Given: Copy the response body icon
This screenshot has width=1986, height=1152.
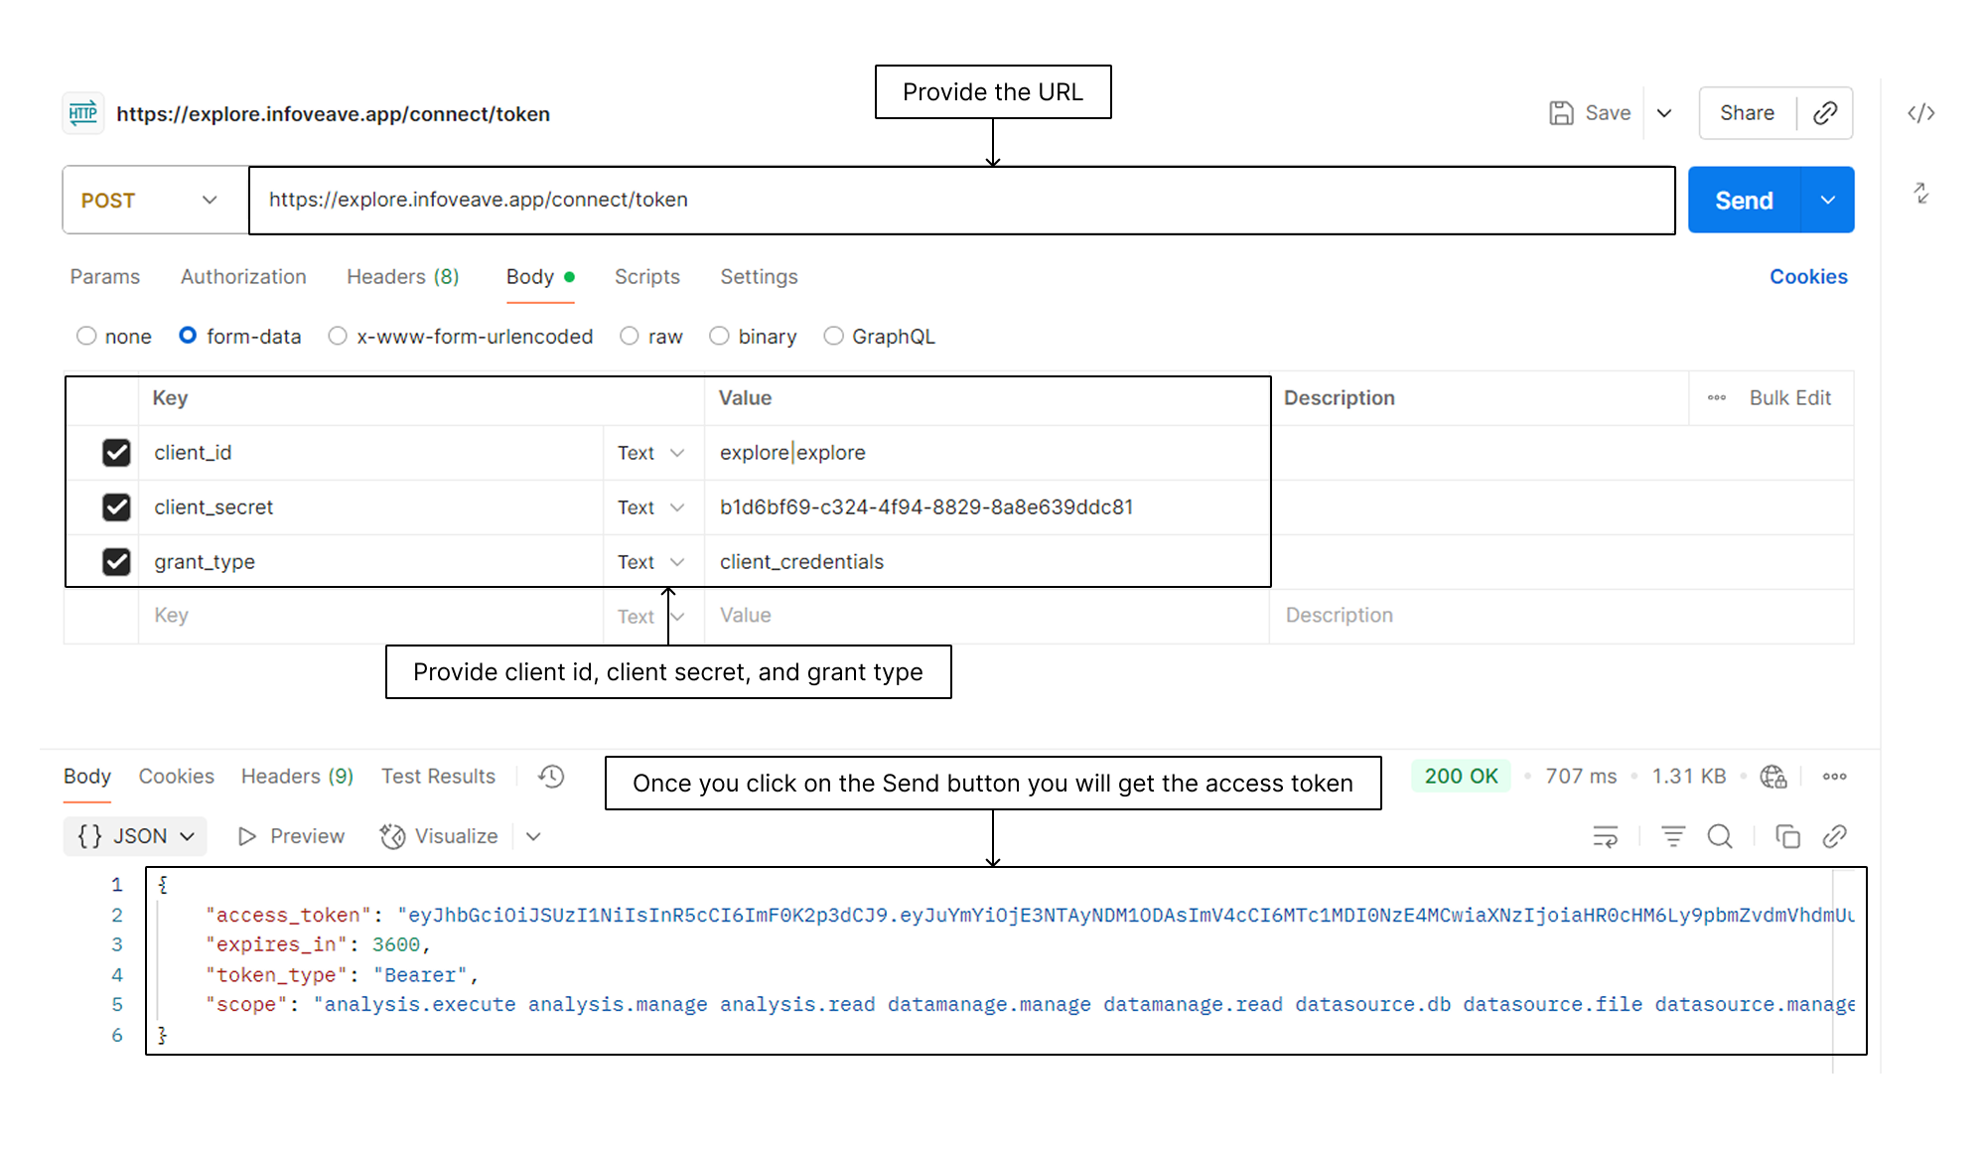Looking at the screenshot, I should pyautogui.click(x=1787, y=836).
